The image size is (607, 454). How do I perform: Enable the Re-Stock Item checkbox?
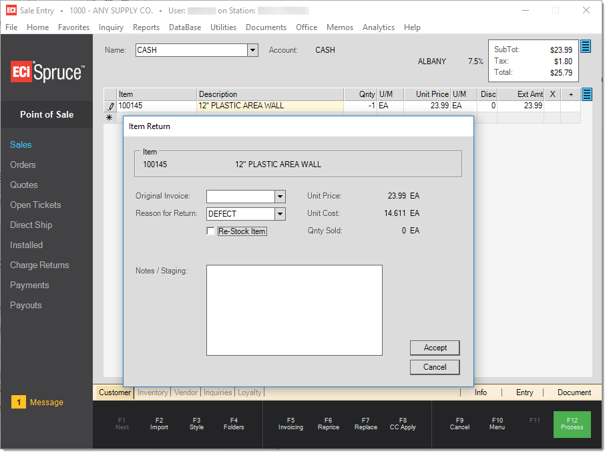tap(211, 231)
